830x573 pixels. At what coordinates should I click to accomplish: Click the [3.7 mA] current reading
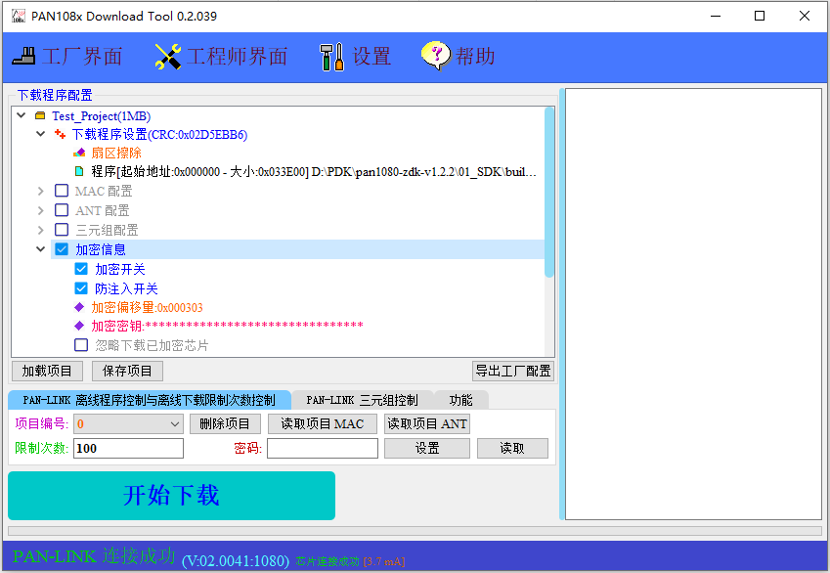(384, 561)
